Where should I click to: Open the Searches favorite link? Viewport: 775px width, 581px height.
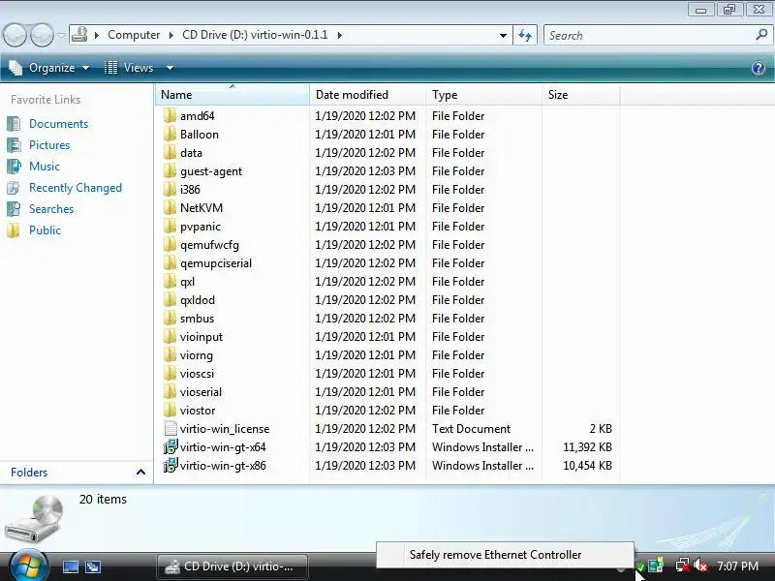(x=51, y=208)
